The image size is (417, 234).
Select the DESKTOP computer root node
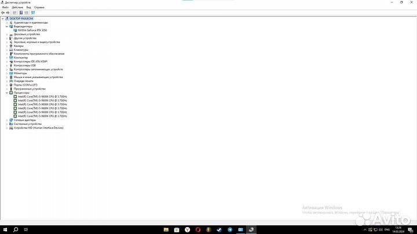21,18
